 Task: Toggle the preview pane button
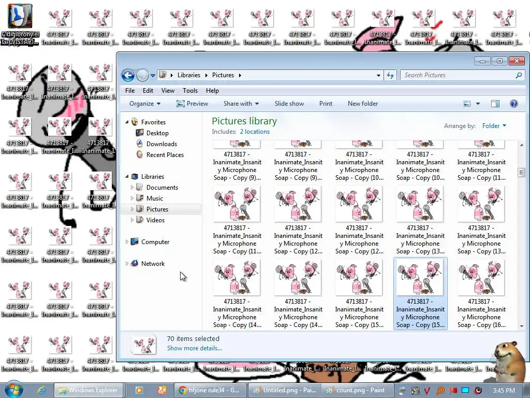tap(495, 104)
